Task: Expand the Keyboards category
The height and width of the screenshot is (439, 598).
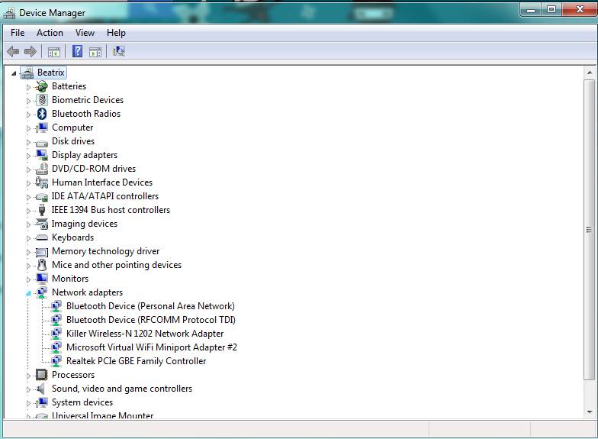Action: click(28, 238)
